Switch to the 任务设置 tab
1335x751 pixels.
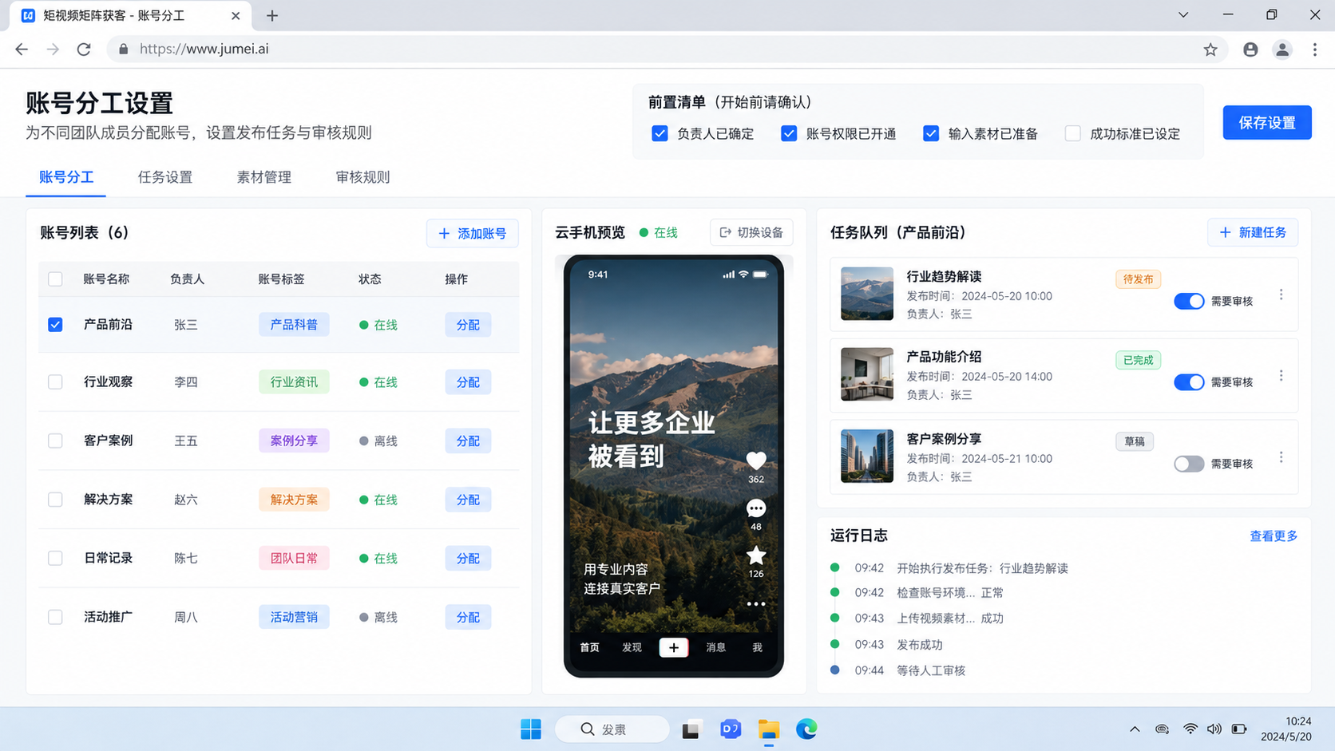click(x=165, y=177)
